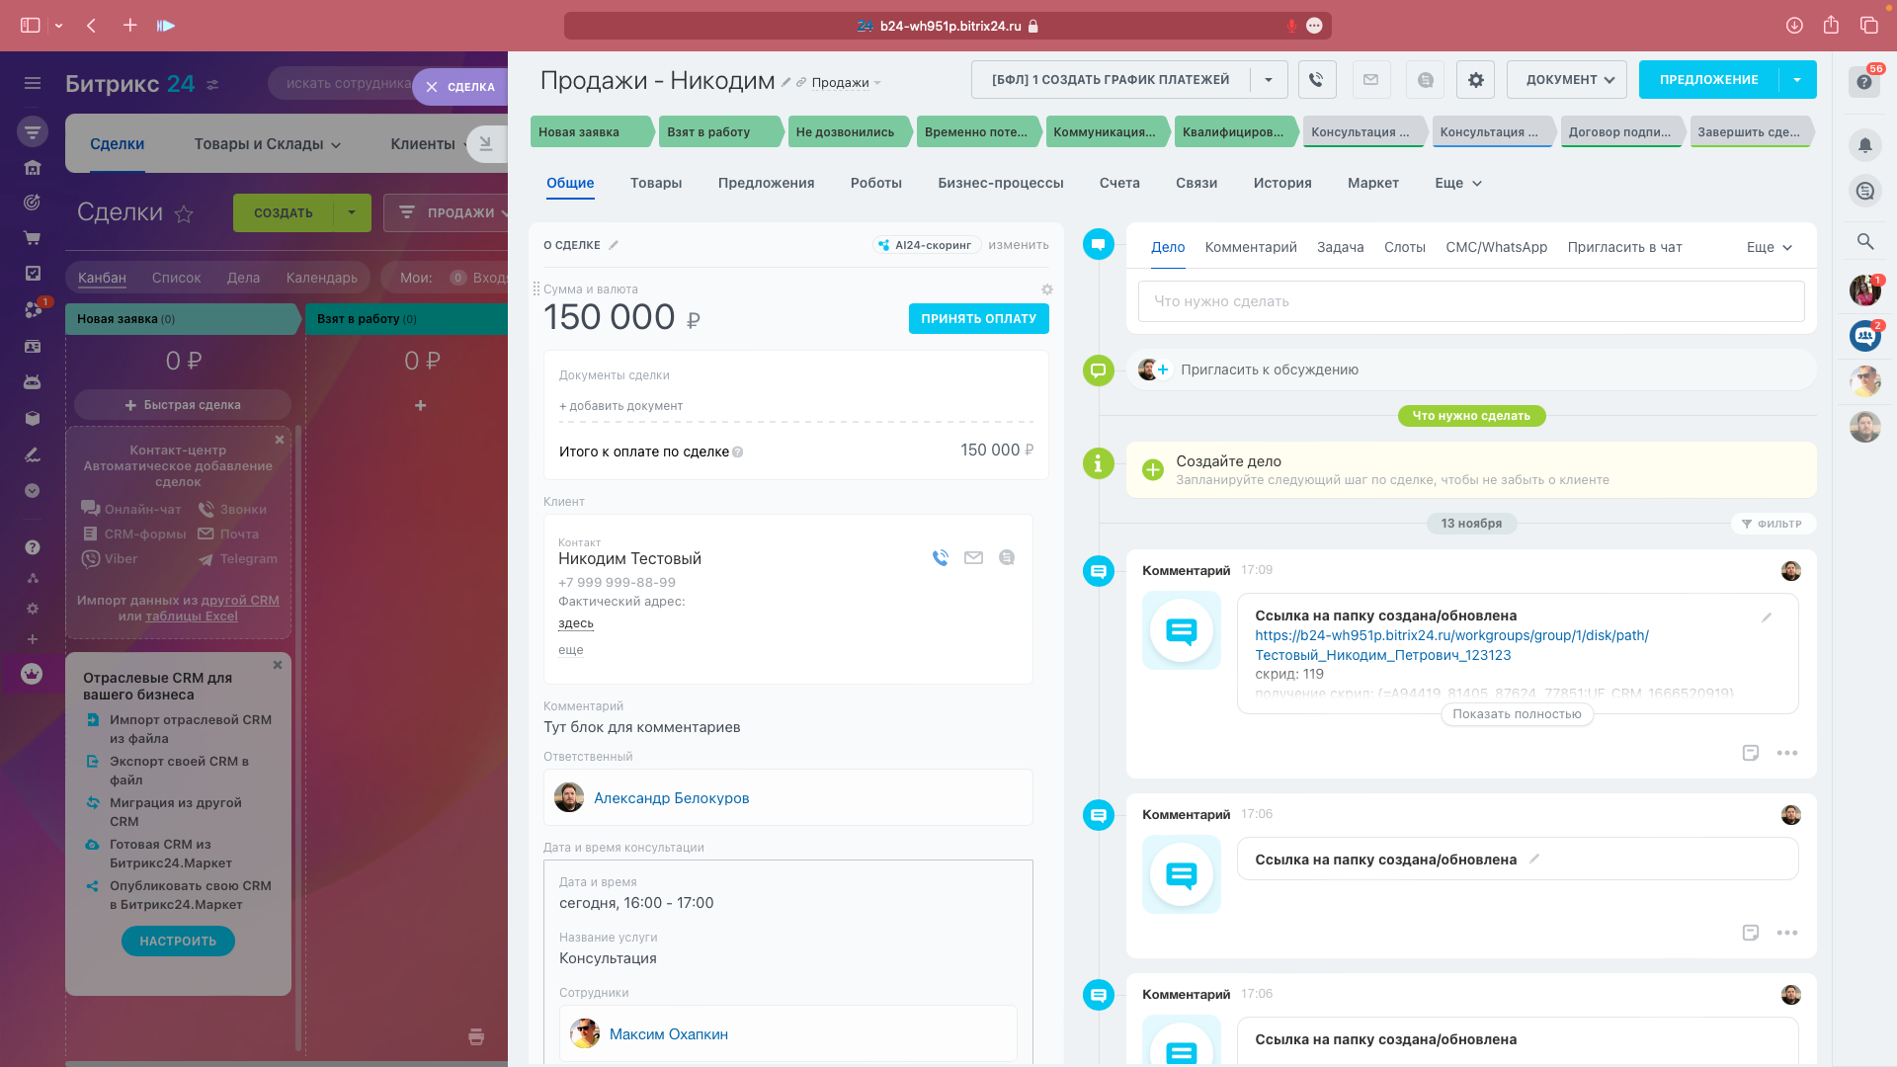Open notifications bell in right sidebar

pos(1864,145)
